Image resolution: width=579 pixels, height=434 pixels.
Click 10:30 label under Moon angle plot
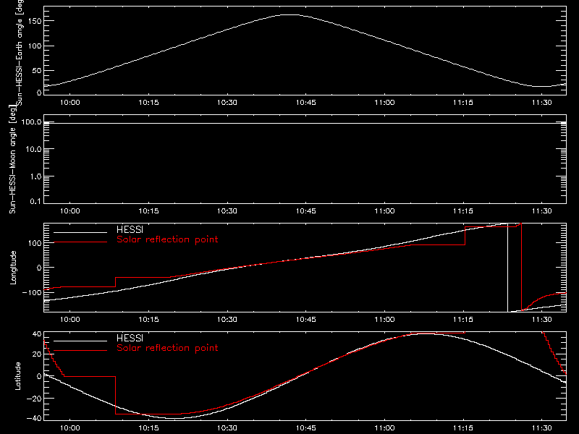coord(227,211)
